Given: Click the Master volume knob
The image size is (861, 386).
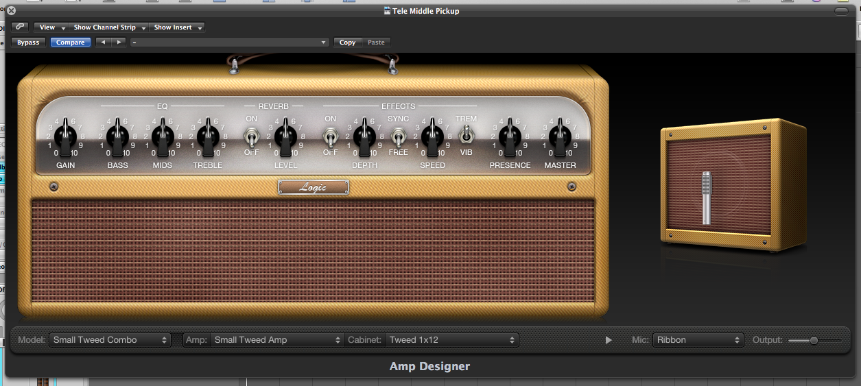Looking at the screenshot, I should (560, 136).
